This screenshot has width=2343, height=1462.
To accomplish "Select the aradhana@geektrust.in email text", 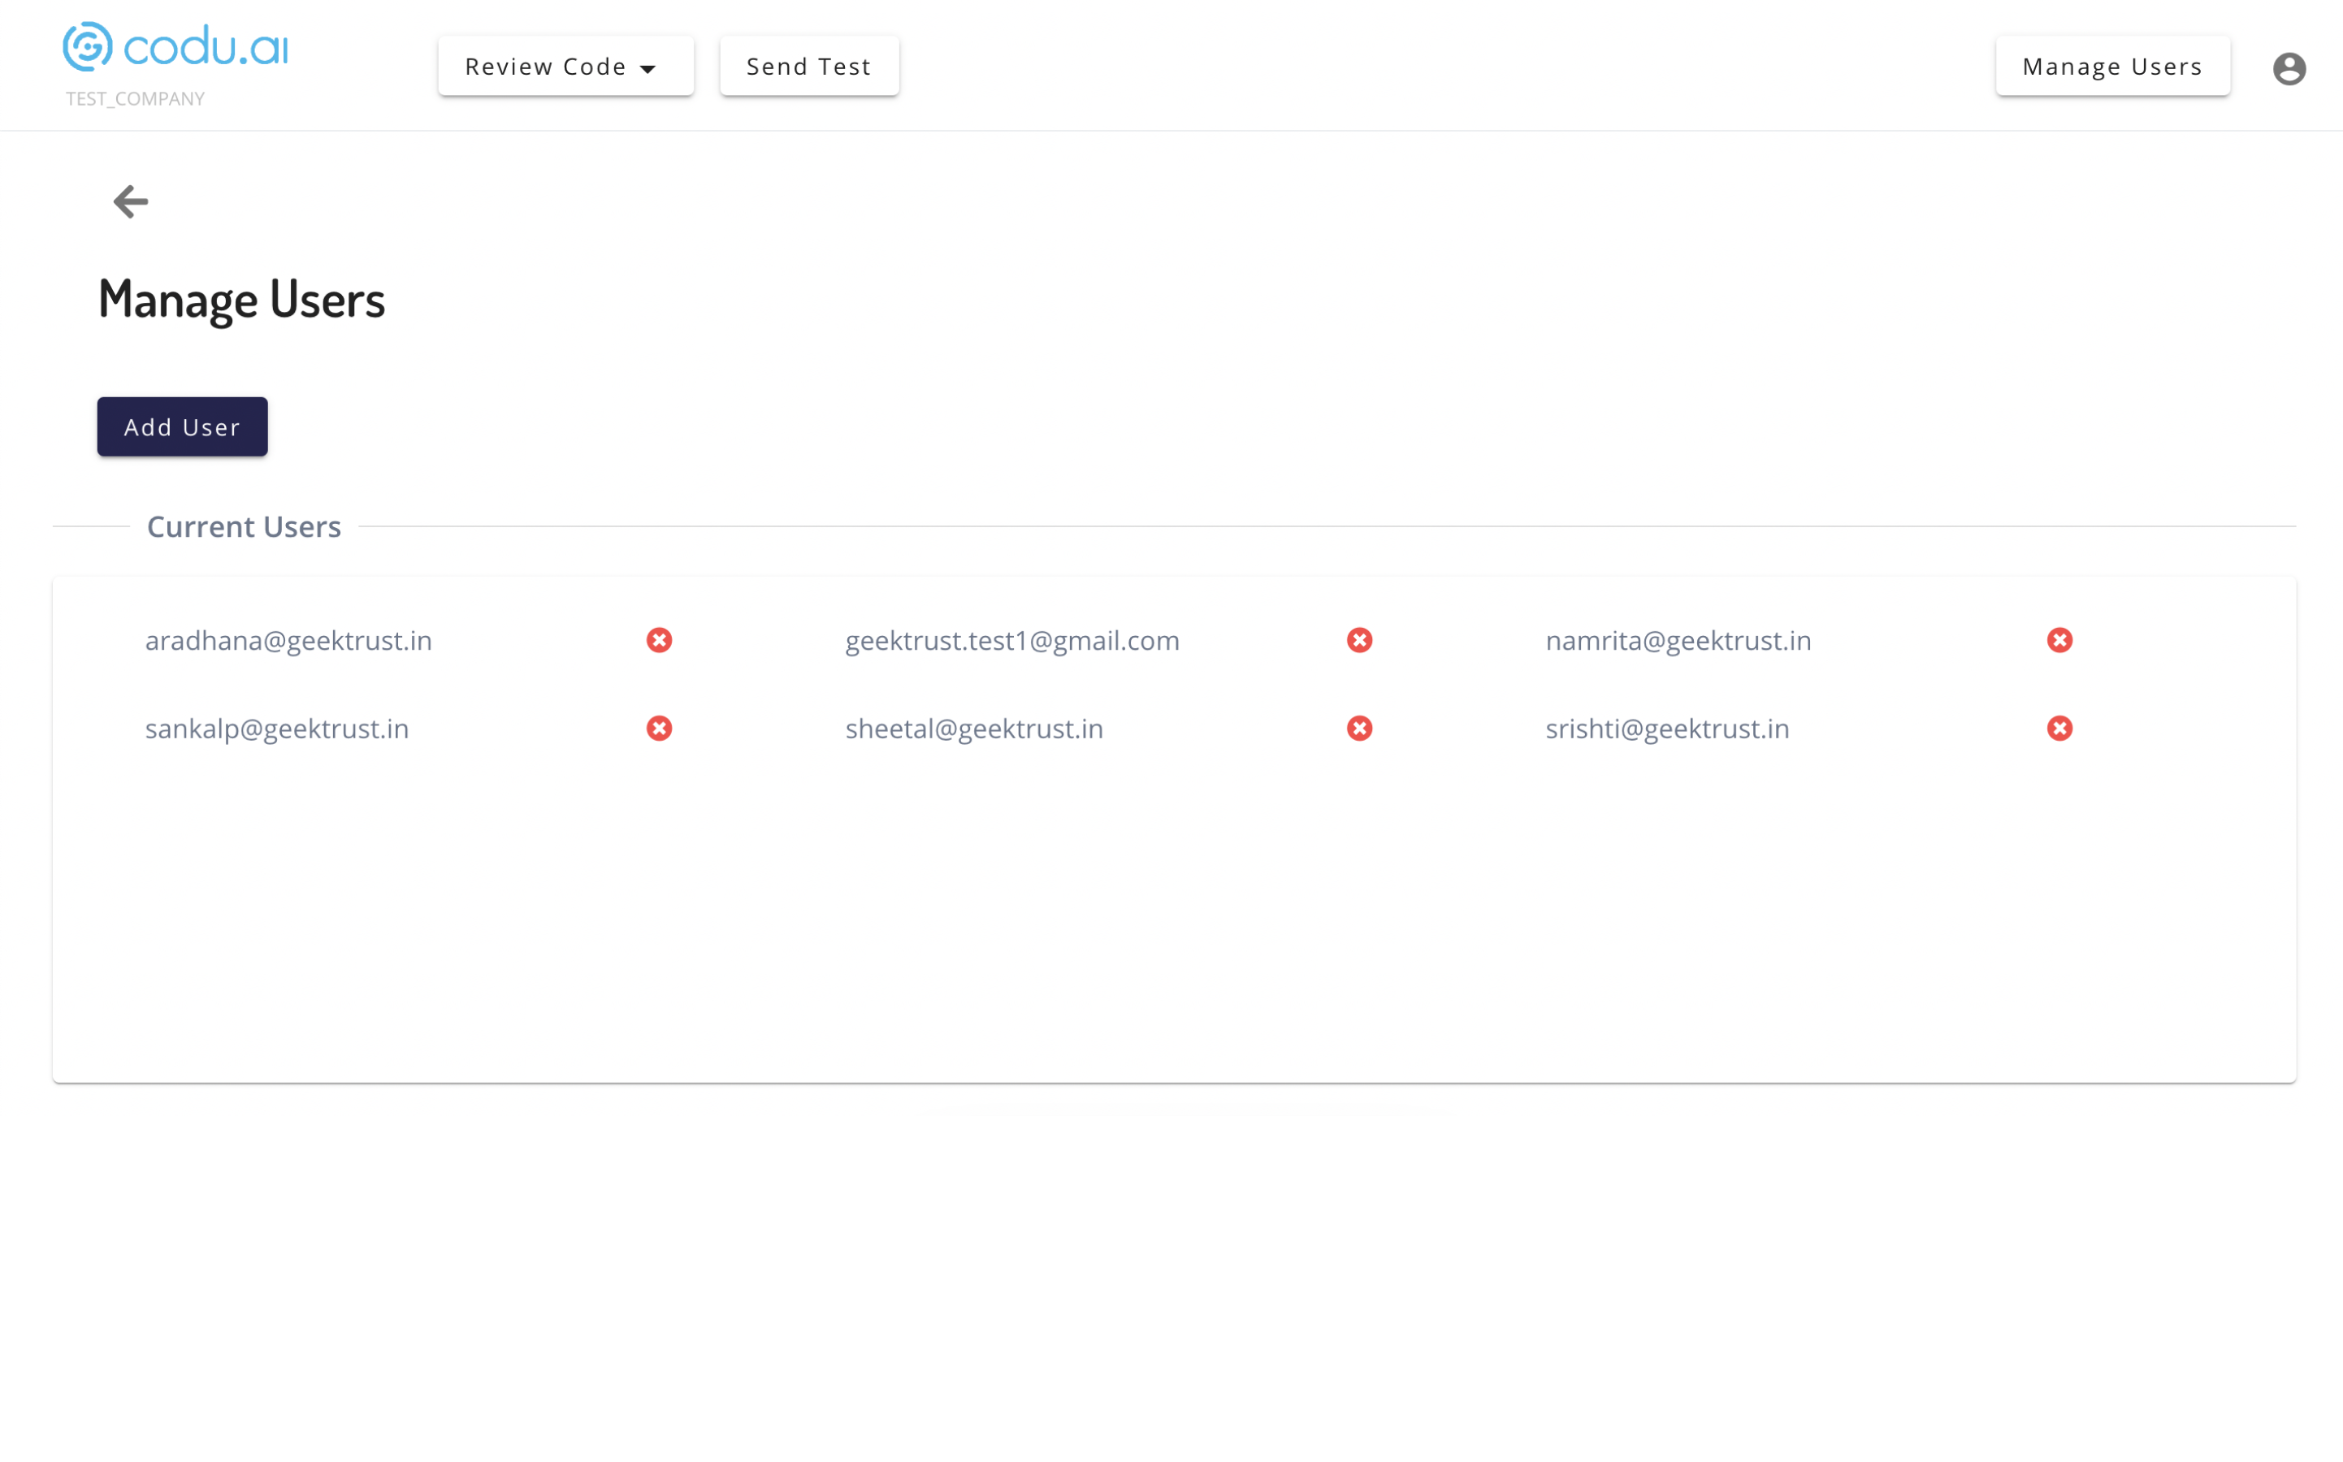I will pyautogui.click(x=288, y=640).
